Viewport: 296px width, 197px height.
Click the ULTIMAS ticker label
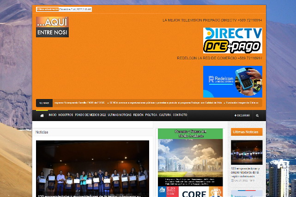(44, 103)
